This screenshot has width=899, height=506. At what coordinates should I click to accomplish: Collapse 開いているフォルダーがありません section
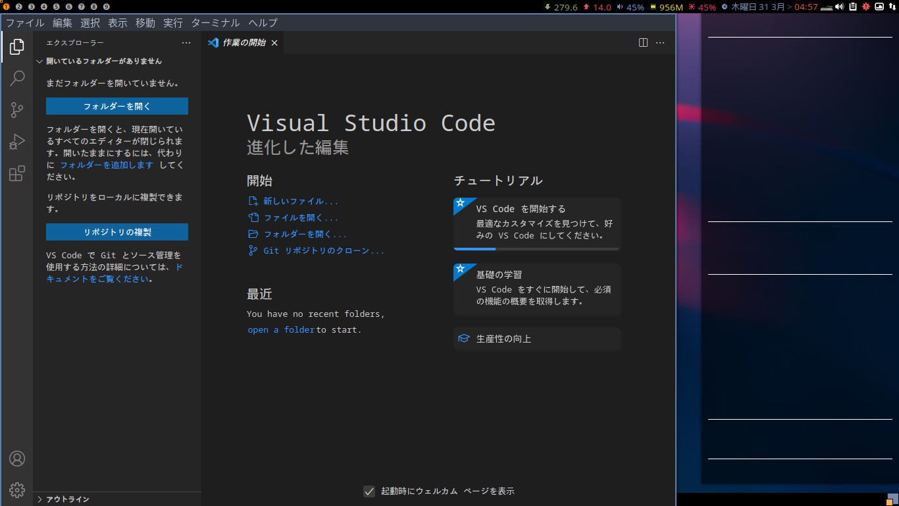(117, 61)
